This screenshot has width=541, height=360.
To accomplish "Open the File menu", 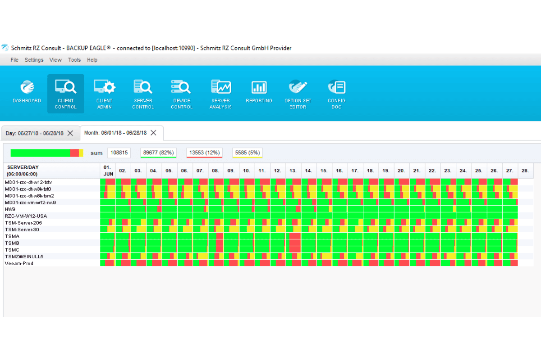I will pos(14,60).
